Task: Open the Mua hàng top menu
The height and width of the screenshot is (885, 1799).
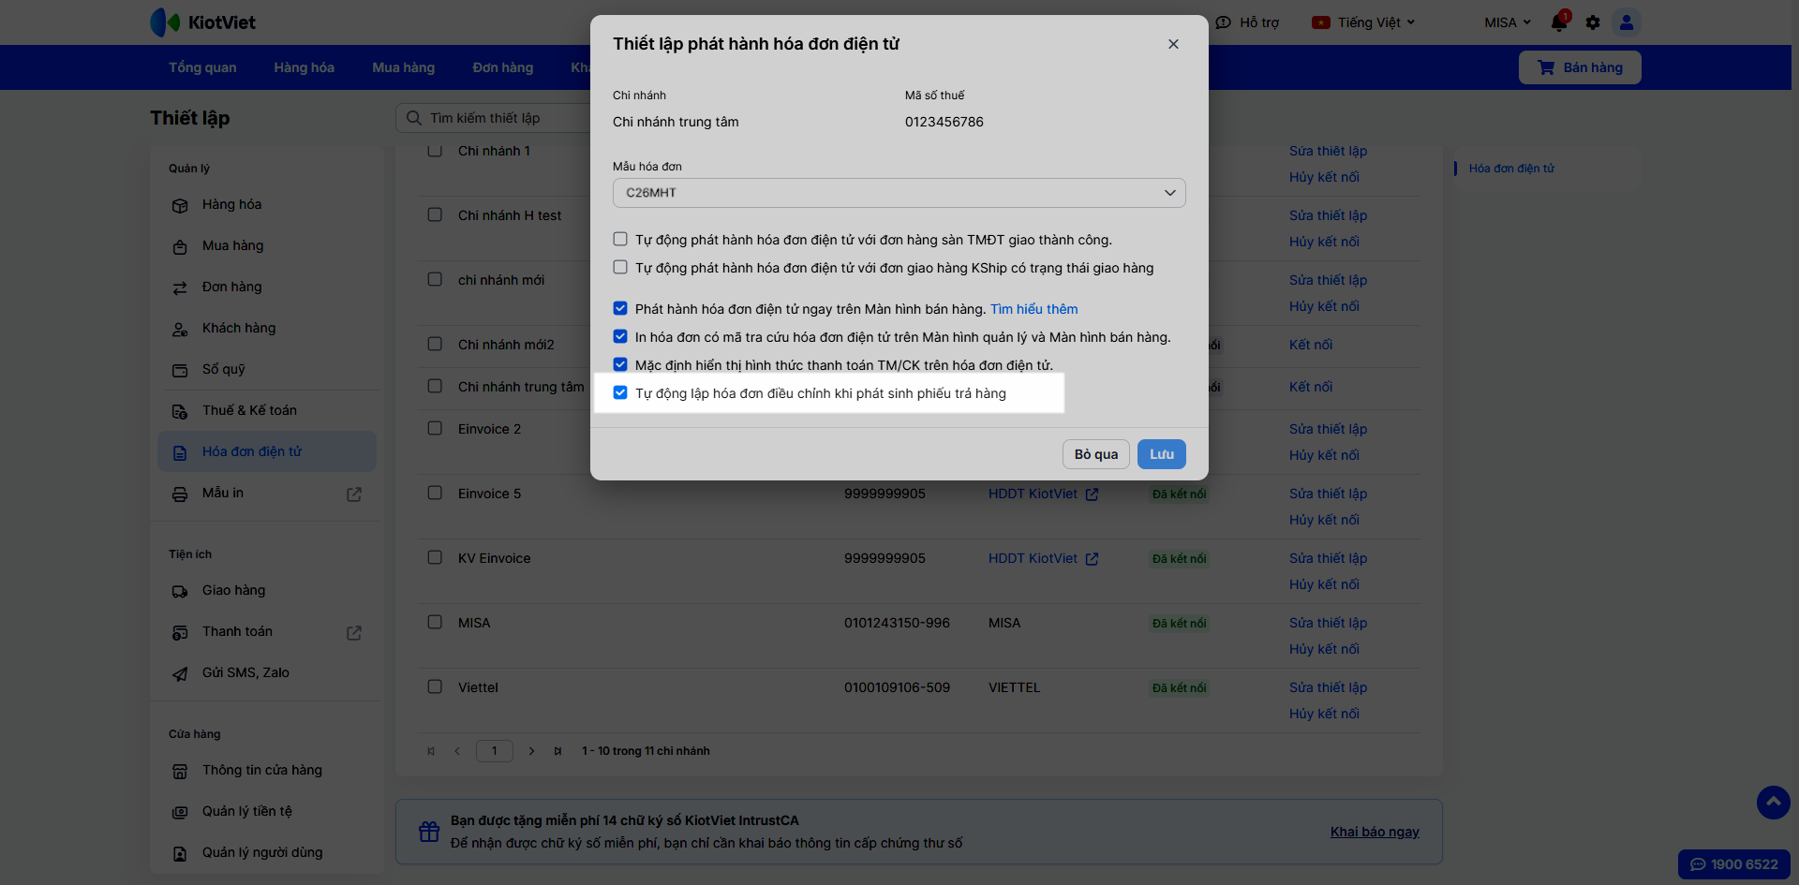Action: click(404, 67)
